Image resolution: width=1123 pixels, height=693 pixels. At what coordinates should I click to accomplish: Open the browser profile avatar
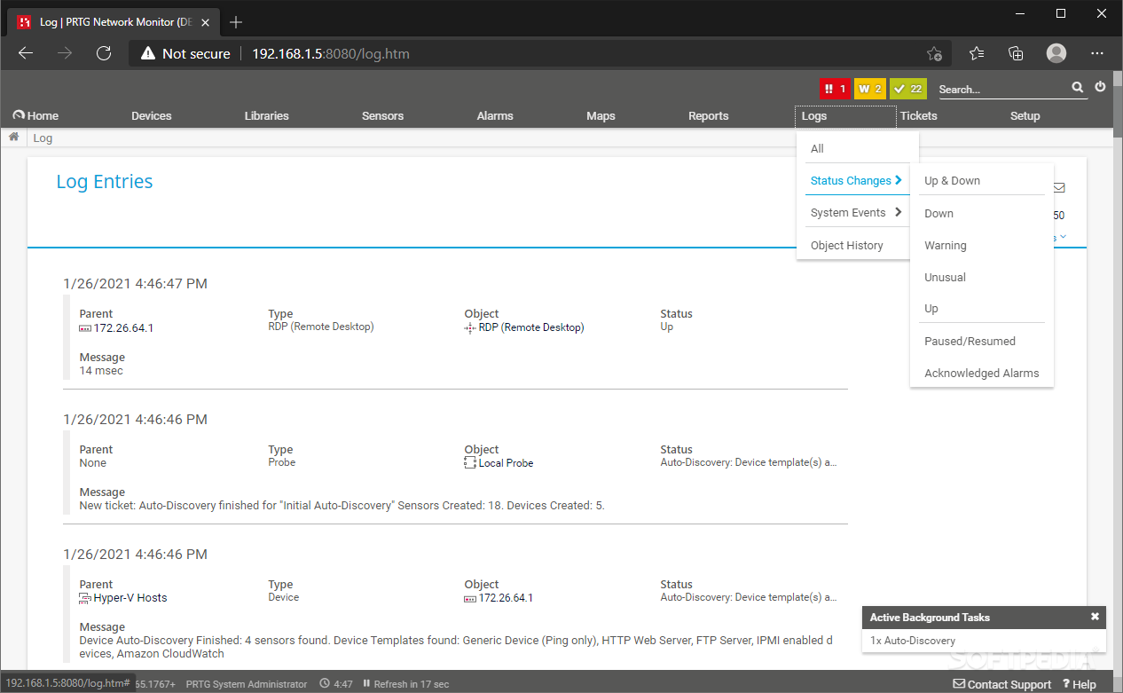tap(1056, 53)
